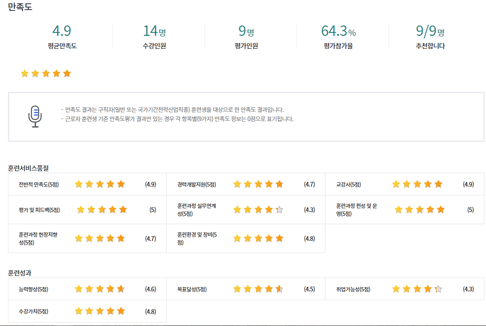Screen dimensions: 486x326
Task: Click the star rating for 능력향상
Action: (100, 289)
